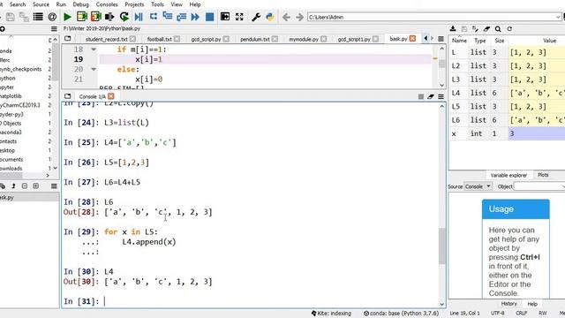Click the Maximize current pane icon
Screen dimensions: 565x318
[225, 17]
